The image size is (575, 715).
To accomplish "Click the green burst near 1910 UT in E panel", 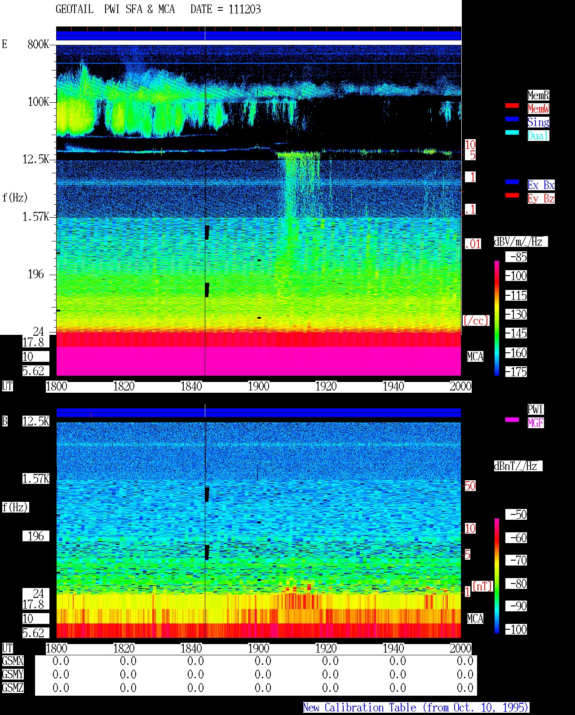I will (x=299, y=184).
